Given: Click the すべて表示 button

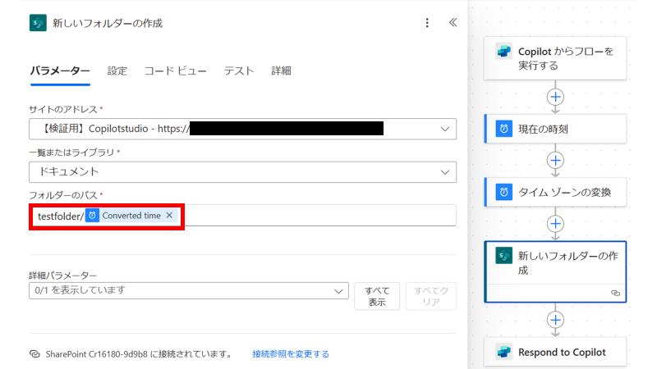Looking at the screenshot, I should tap(377, 296).
